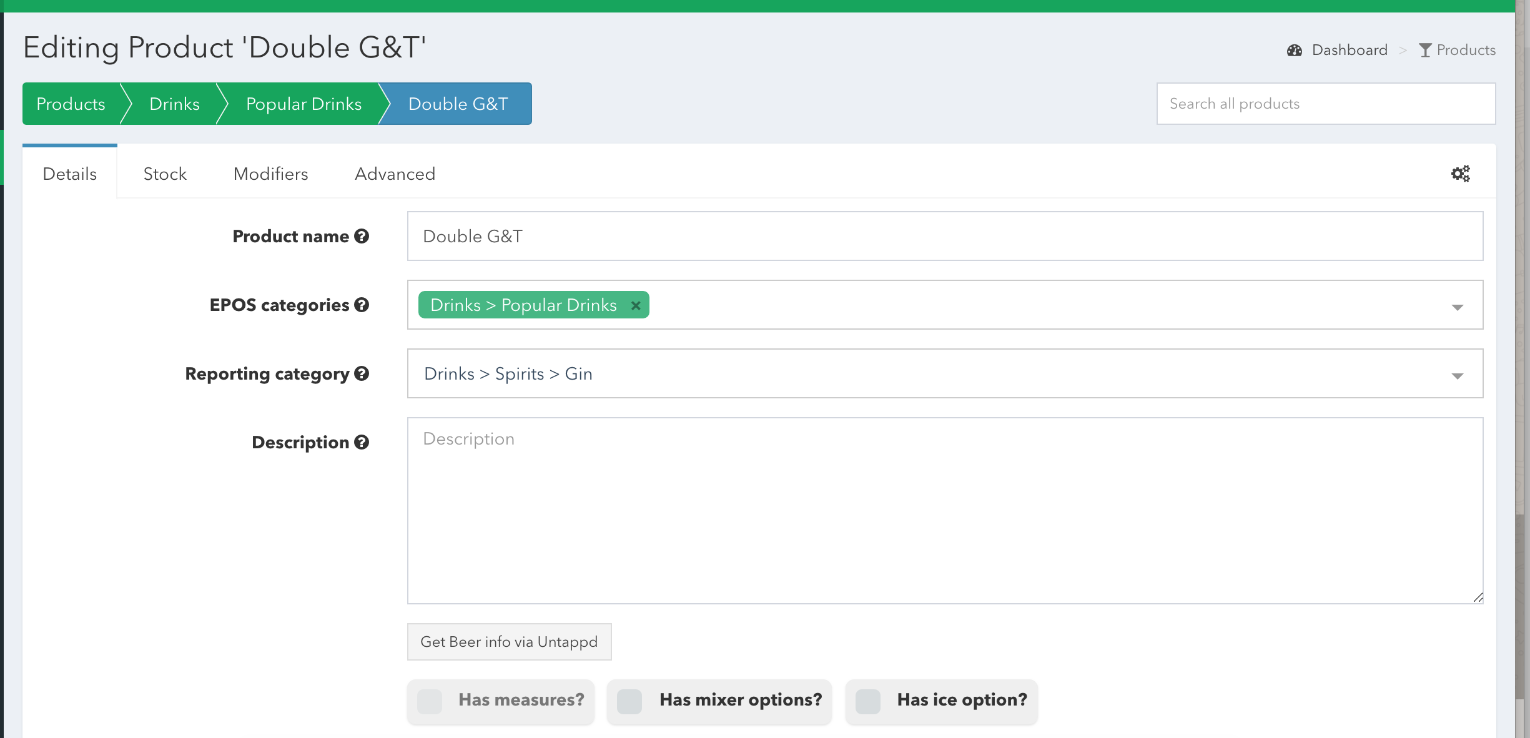This screenshot has width=1530, height=738.
Task: Expand the EPOS categories dropdown arrow
Action: pyautogui.click(x=1457, y=307)
